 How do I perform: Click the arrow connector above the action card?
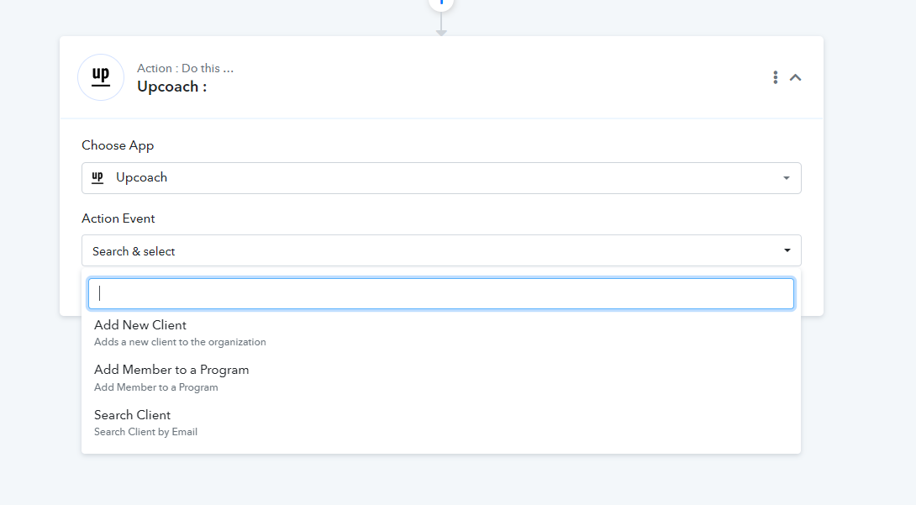point(441,24)
